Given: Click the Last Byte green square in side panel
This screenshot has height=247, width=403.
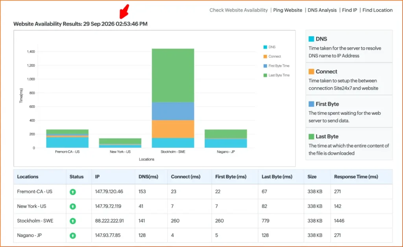Looking at the screenshot, I should click(311, 136).
